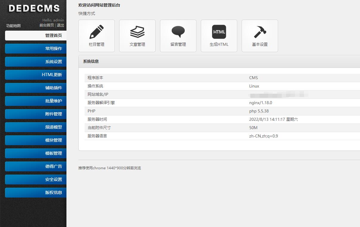Screen dimensions: 360x227
Task: Open the 辅助插件 menu
Action: point(36,88)
